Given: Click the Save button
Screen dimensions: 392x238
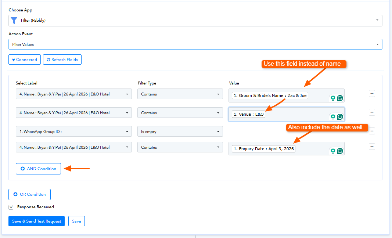Looking at the screenshot, I should (76, 221).
